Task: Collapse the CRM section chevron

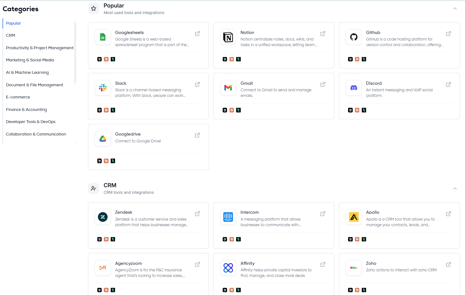Action: (x=455, y=188)
